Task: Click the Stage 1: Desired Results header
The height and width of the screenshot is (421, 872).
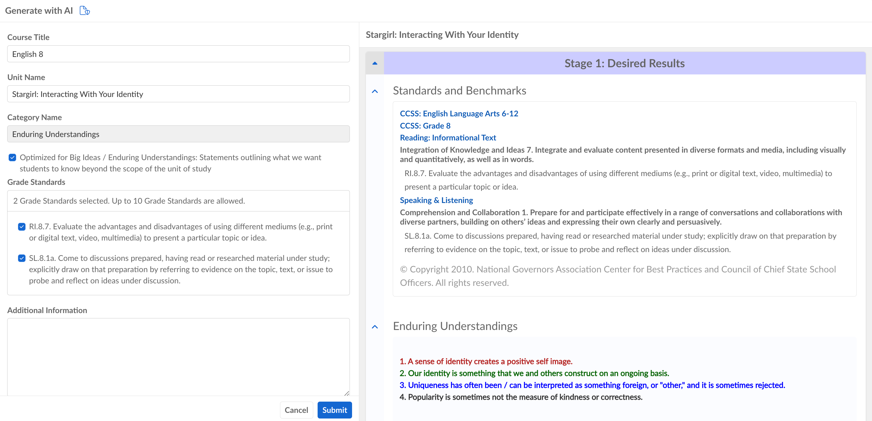Action: pos(624,63)
